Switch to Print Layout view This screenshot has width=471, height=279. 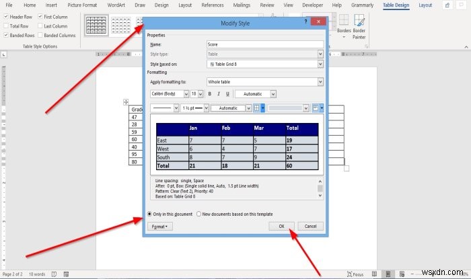click(388, 274)
